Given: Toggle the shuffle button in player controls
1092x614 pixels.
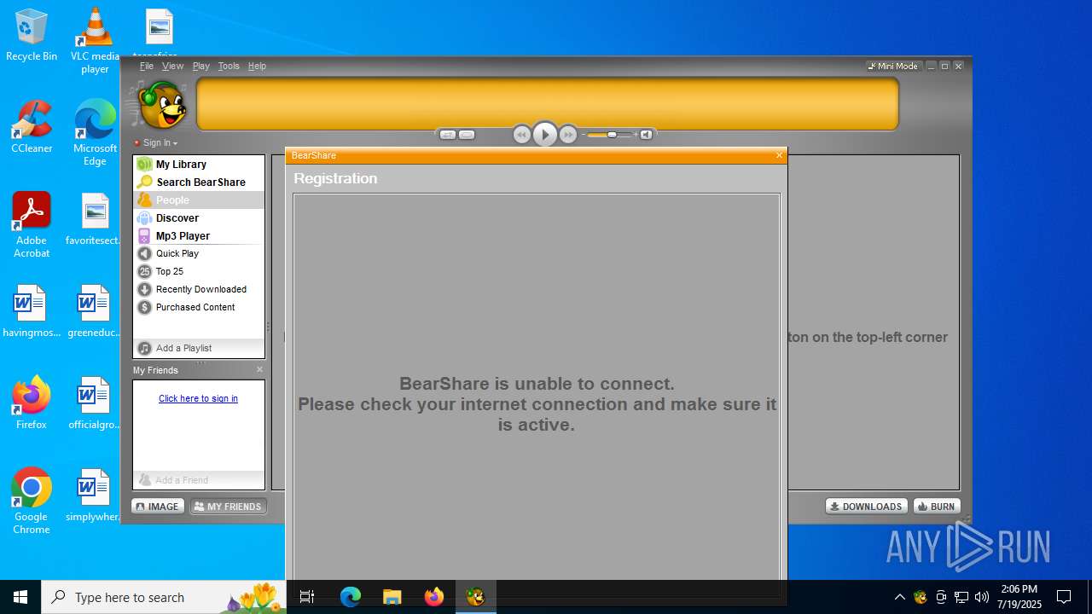Looking at the screenshot, I should coord(448,135).
